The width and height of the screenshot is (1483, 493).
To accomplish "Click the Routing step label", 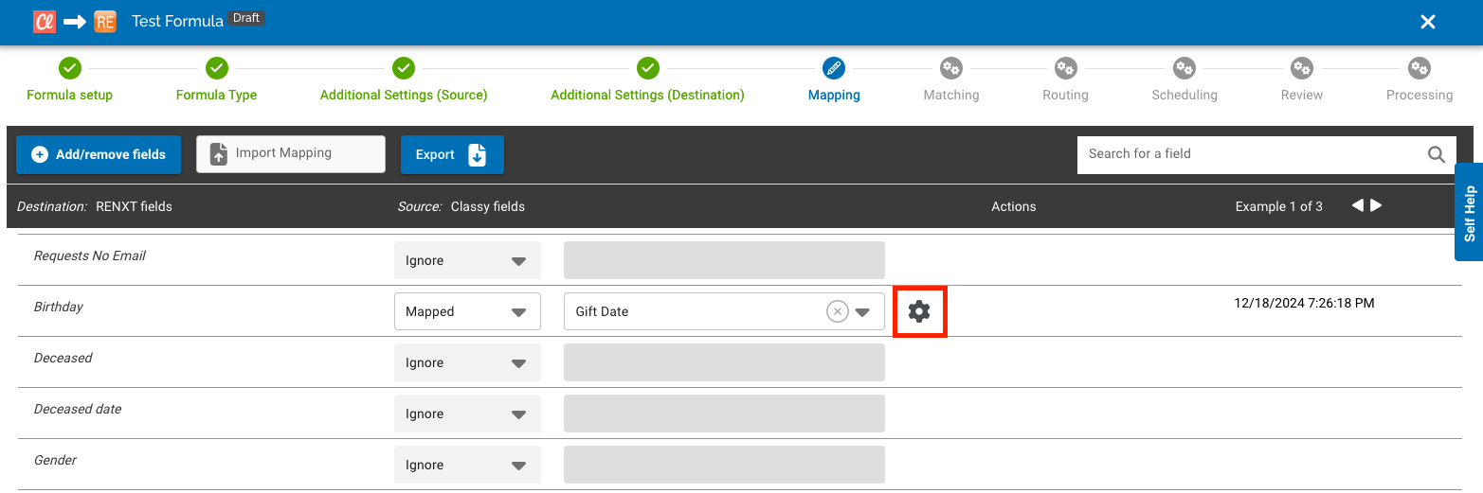I will point(1065,95).
